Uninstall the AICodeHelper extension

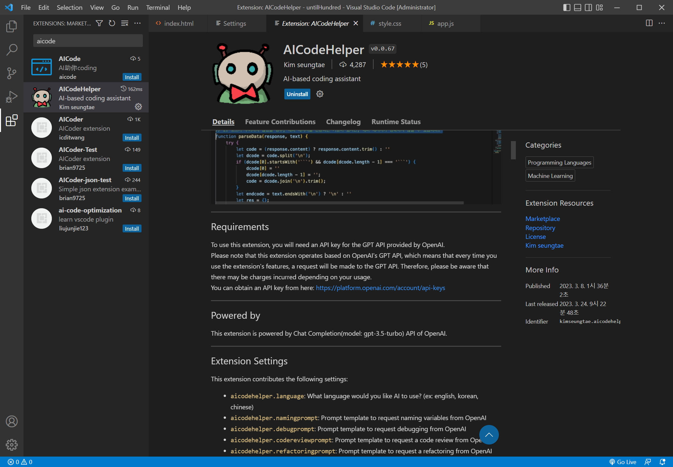click(297, 94)
